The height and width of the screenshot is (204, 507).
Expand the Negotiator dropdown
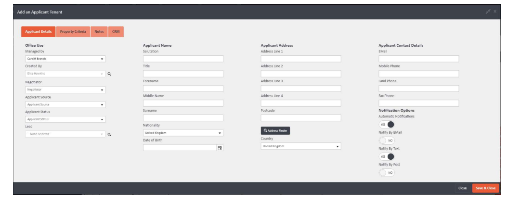(65, 89)
